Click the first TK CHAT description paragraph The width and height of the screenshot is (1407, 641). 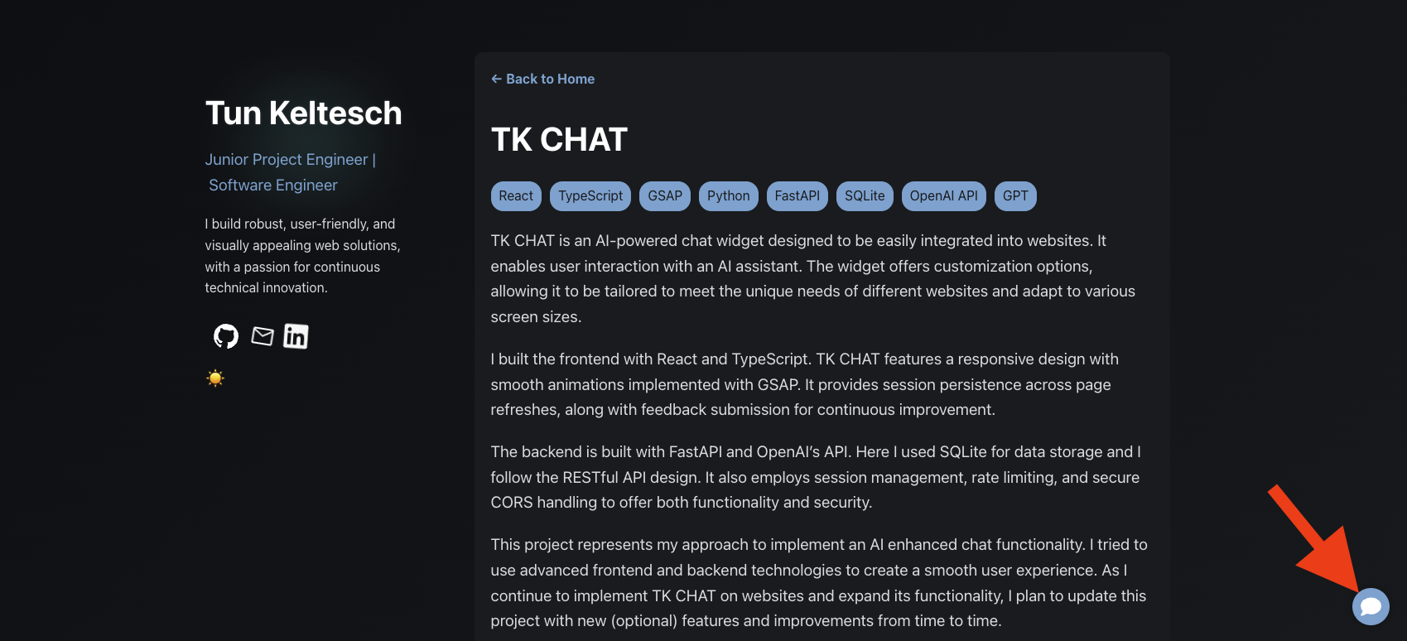click(x=813, y=279)
